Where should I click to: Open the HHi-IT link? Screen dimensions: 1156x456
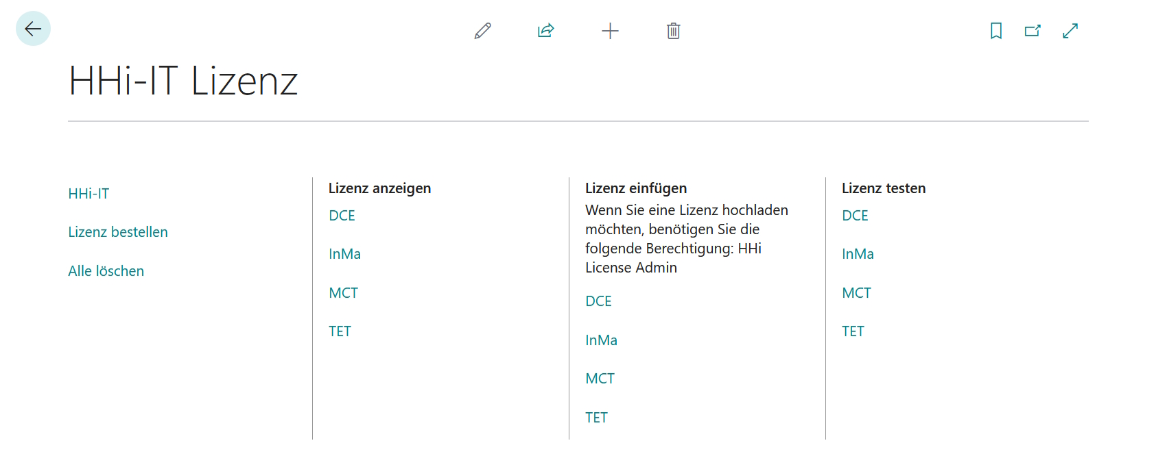coord(88,194)
